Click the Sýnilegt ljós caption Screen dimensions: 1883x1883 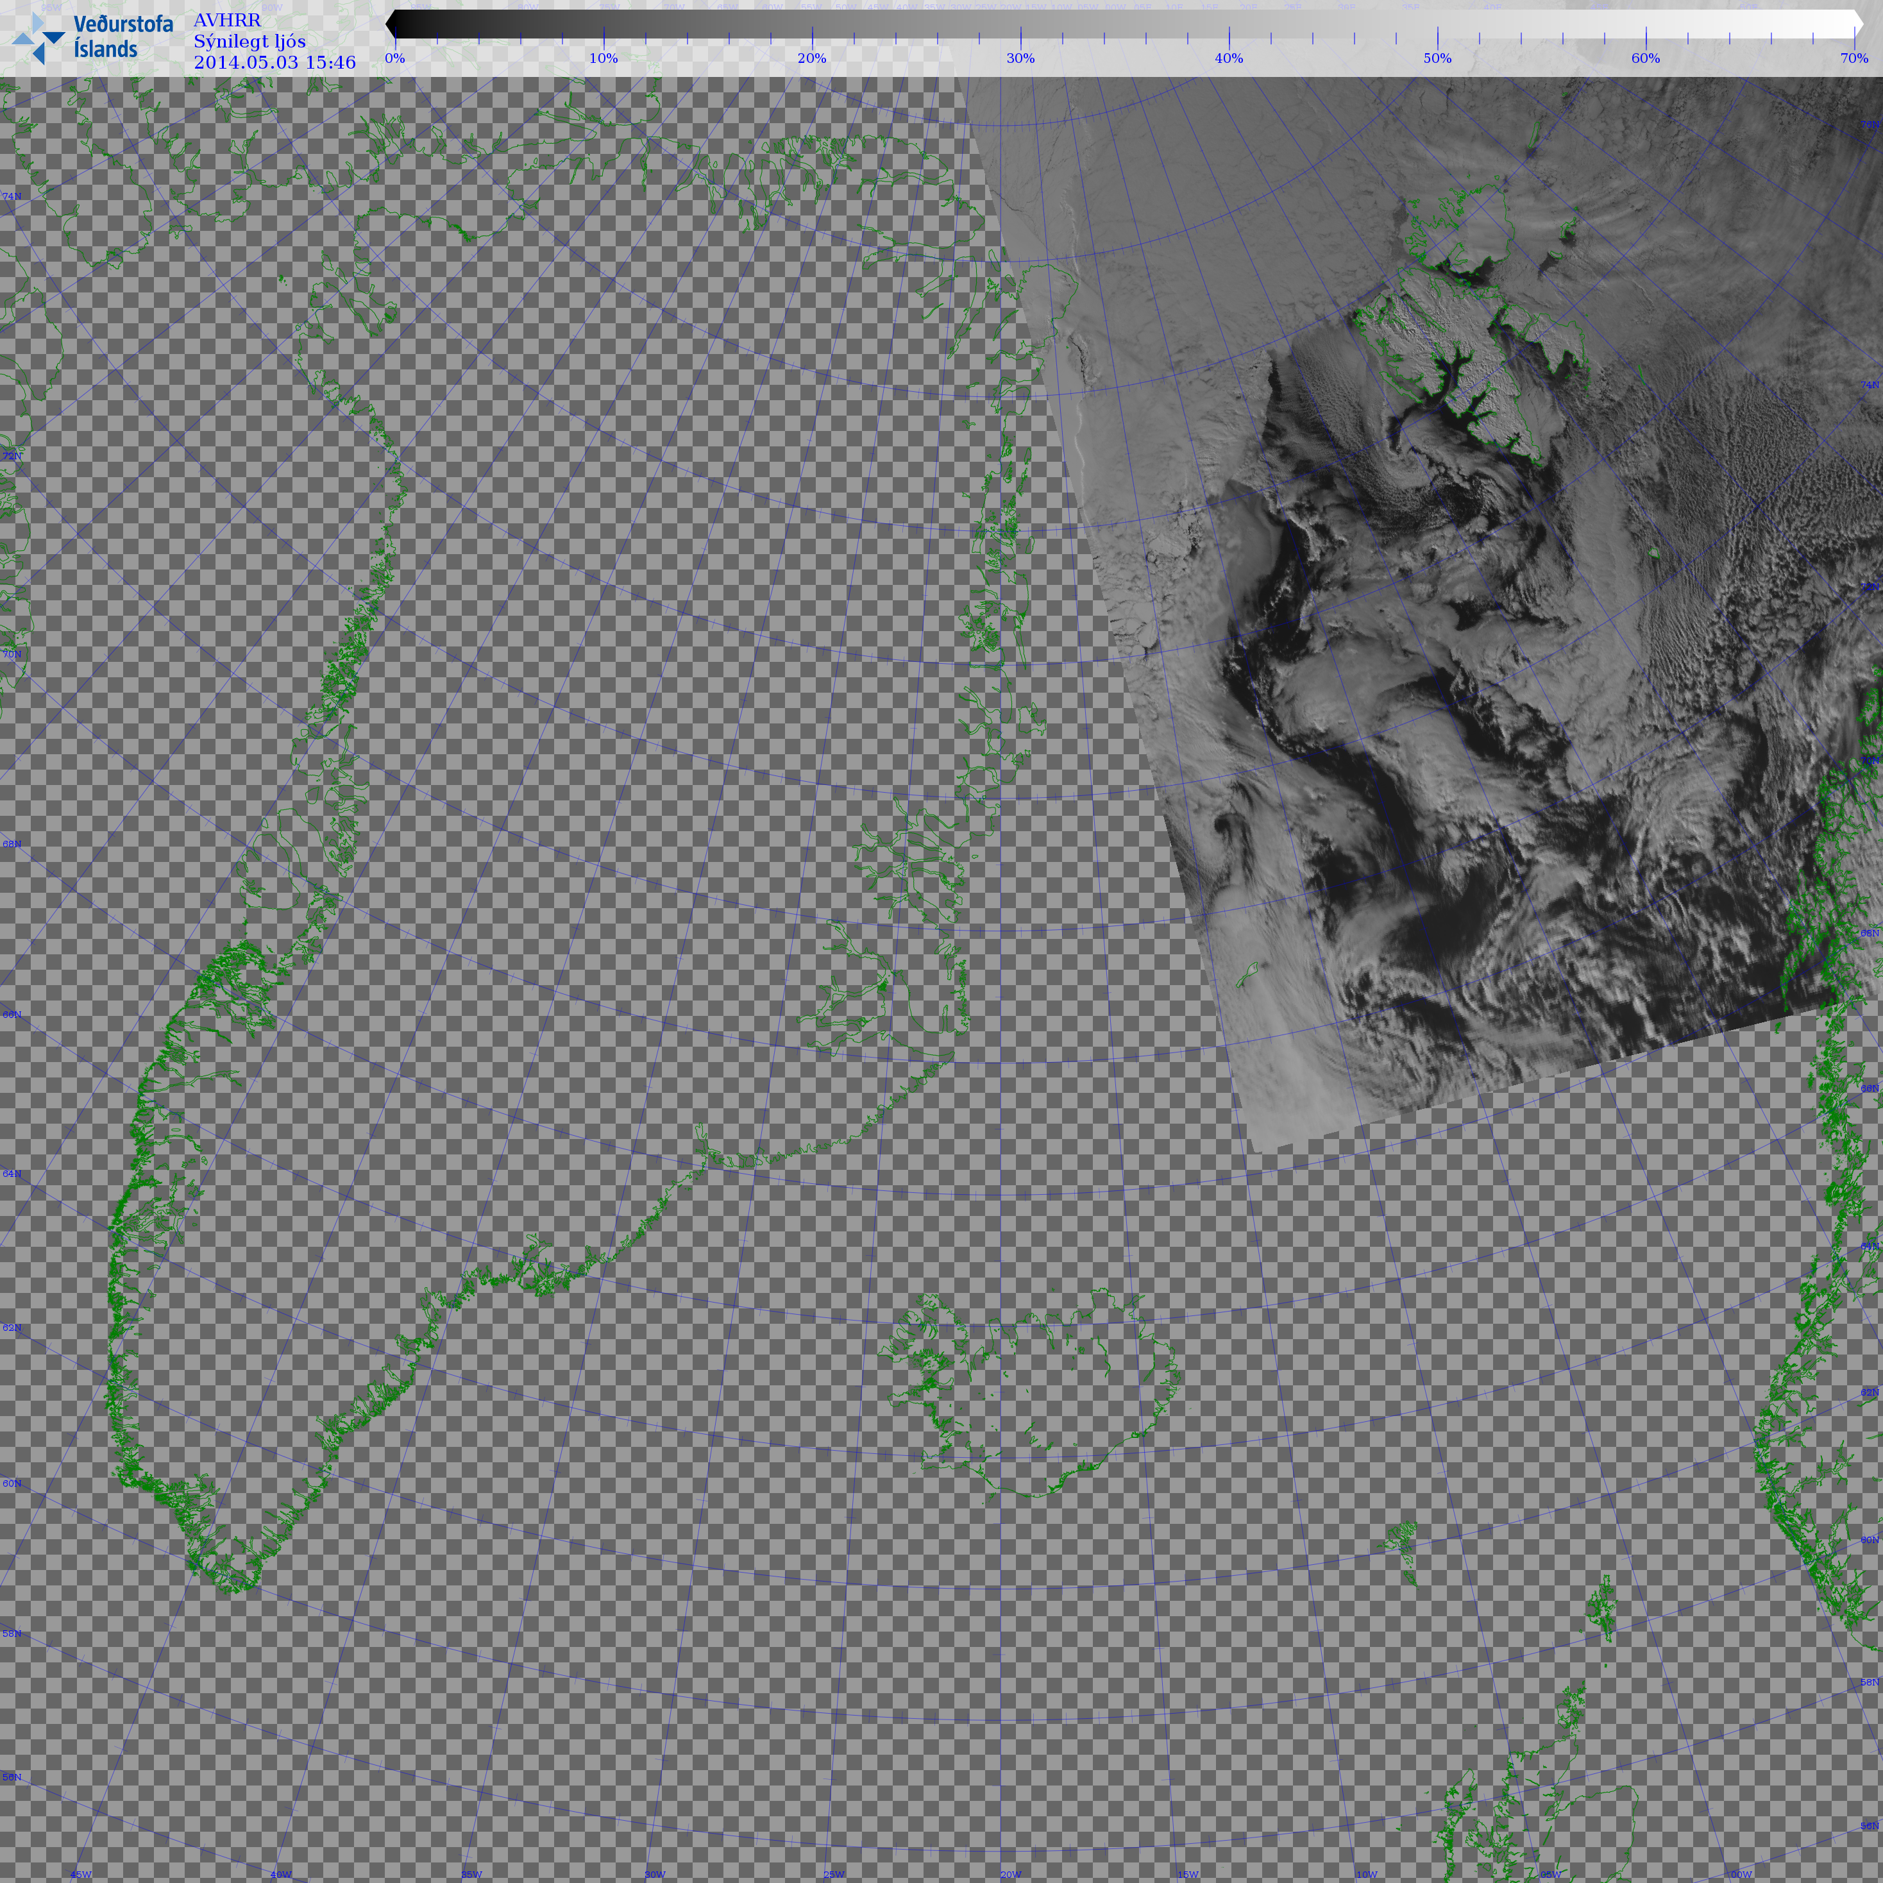(x=249, y=41)
